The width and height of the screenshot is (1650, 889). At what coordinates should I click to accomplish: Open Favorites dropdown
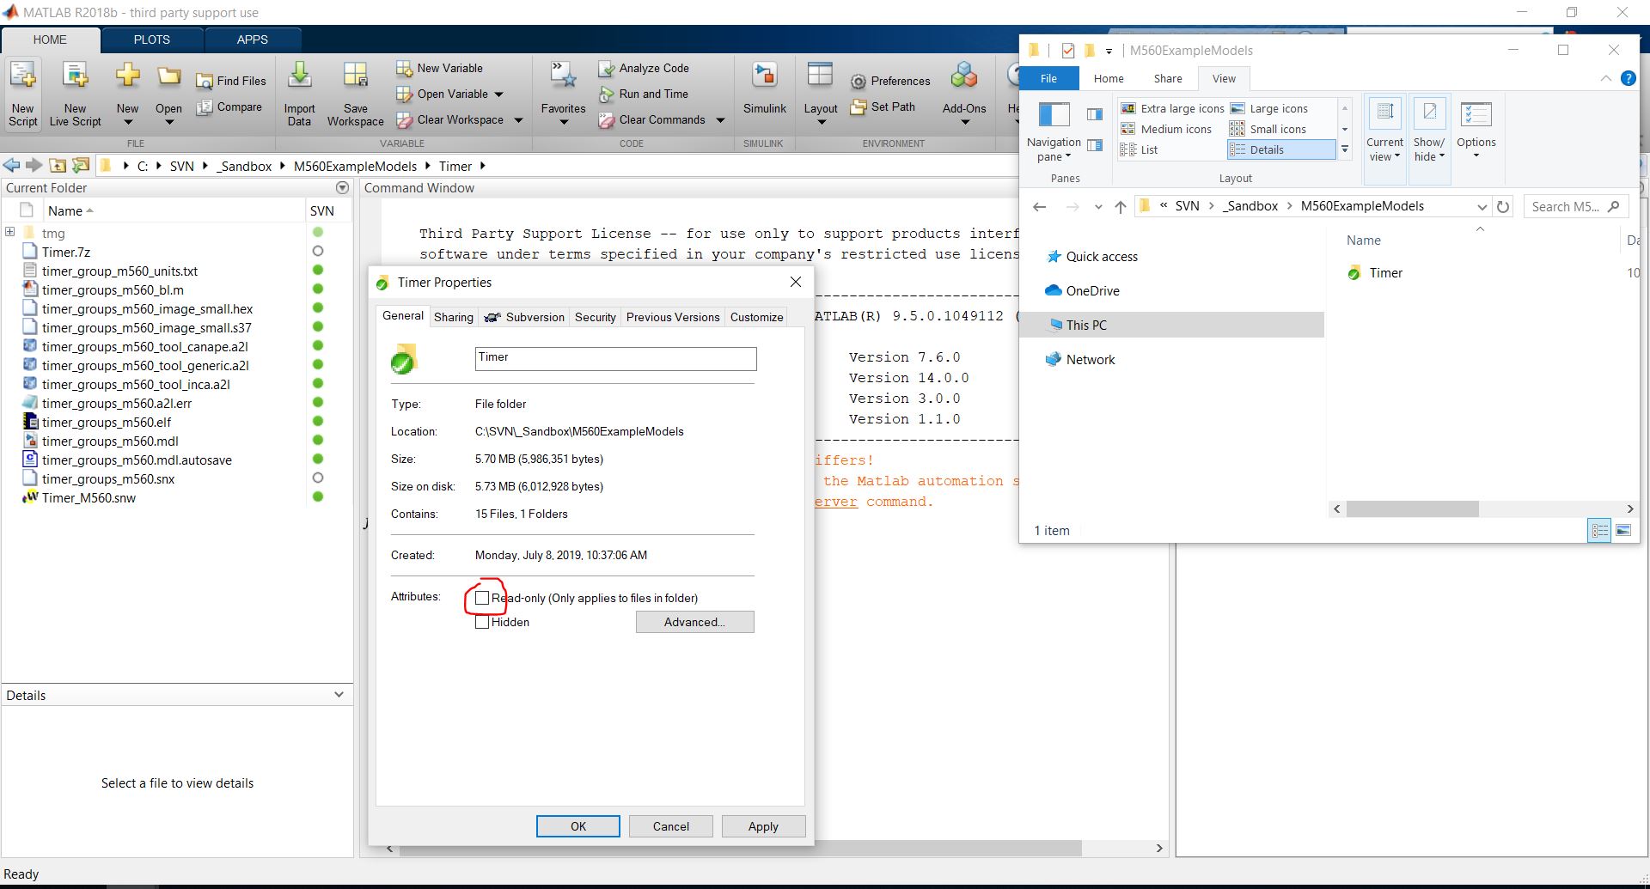pyautogui.click(x=564, y=122)
